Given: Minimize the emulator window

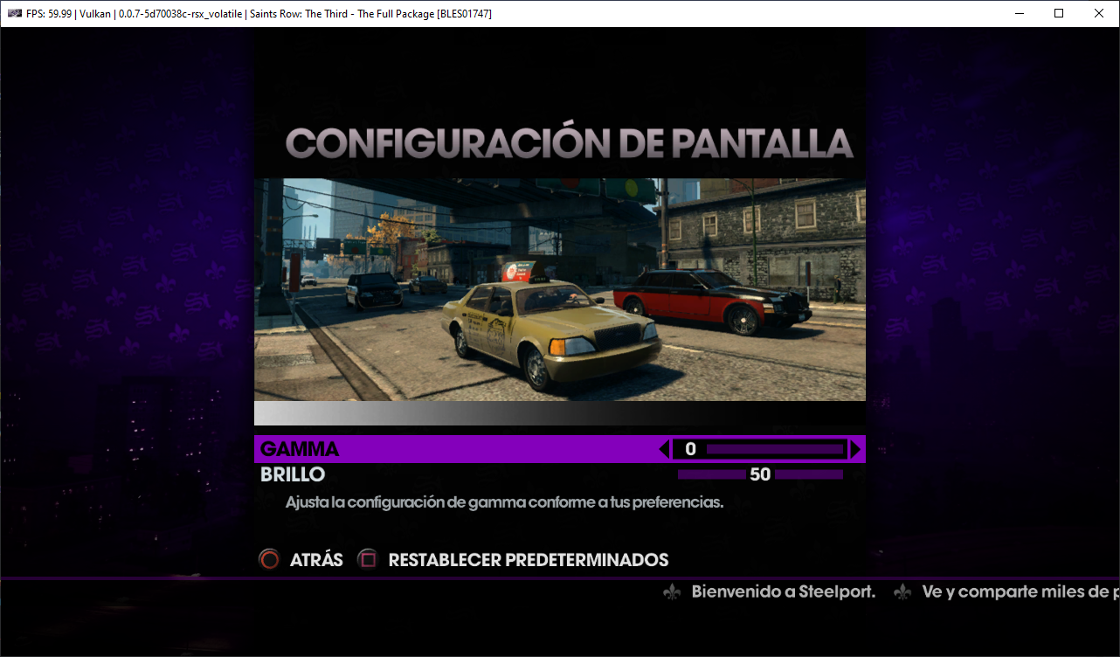Looking at the screenshot, I should [1019, 13].
